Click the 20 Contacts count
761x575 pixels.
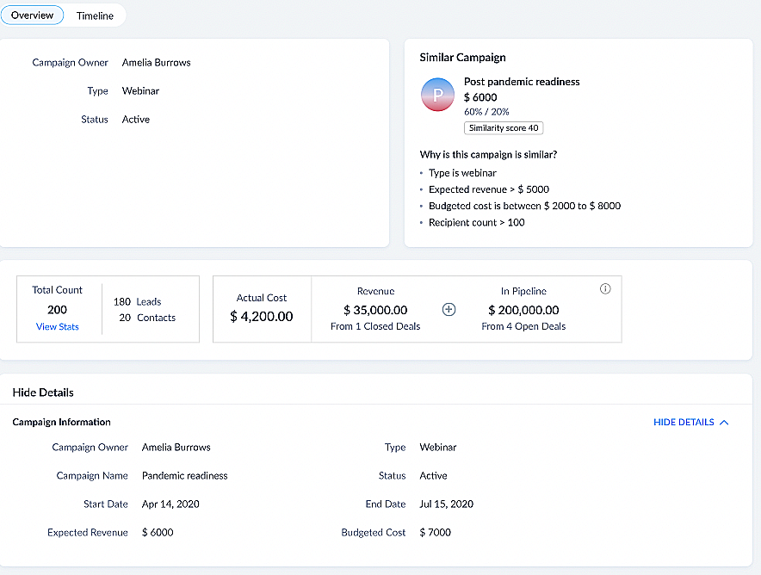(x=147, y=318)
